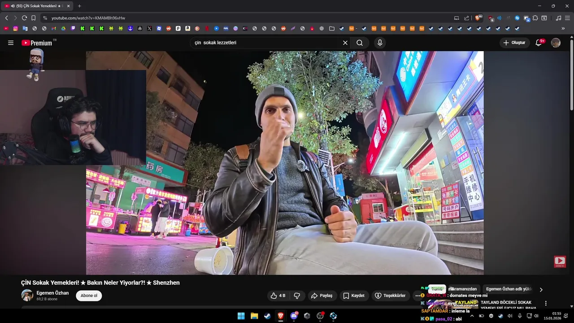Open File Explorer from the taskbar

254,316
